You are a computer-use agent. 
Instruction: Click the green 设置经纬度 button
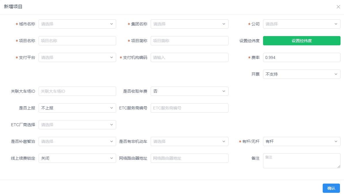pyautogui.click(x=302, y=41)
